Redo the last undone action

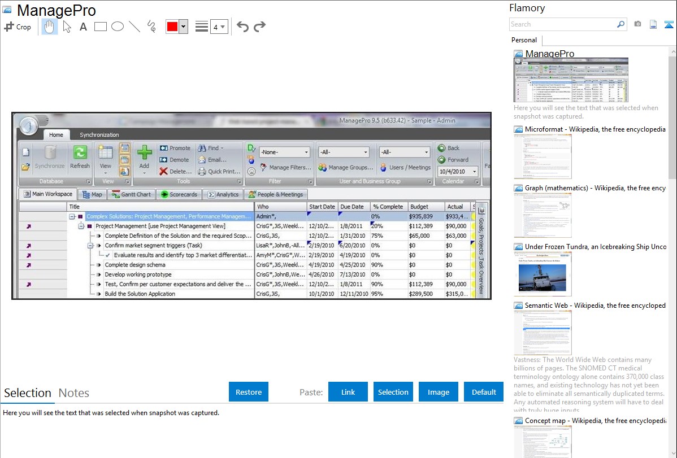click(x=259, y=27)
